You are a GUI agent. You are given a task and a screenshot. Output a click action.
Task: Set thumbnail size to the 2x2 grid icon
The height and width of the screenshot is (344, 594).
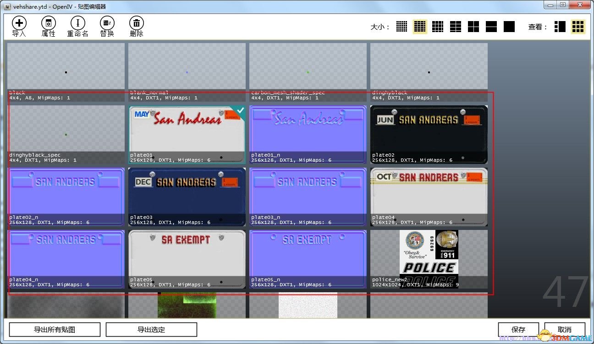click(473, 27)
